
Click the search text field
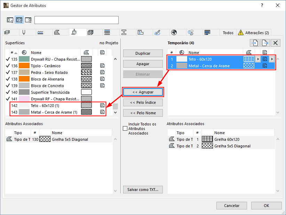point(77,20)
